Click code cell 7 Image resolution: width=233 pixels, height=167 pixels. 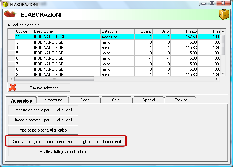pyautogui.click(x=24, y=64)
